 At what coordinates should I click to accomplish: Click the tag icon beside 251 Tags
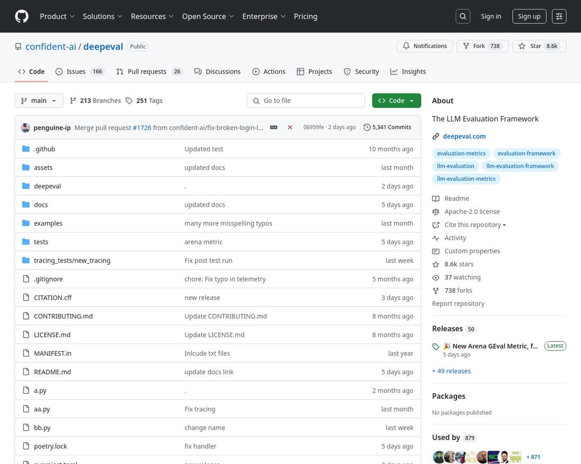pos(129,100)
